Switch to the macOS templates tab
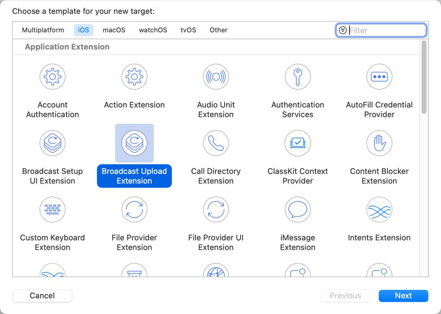 [113, 30]
